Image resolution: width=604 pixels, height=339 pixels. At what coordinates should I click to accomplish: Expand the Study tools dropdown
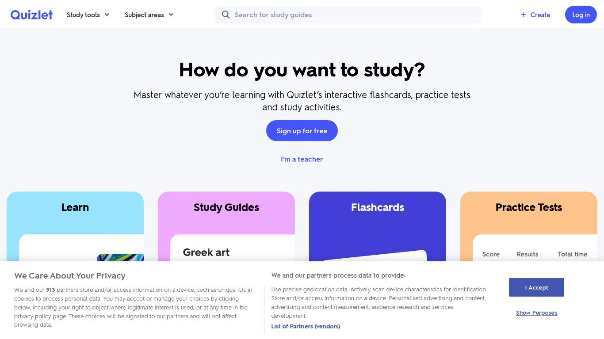(88, 15)
